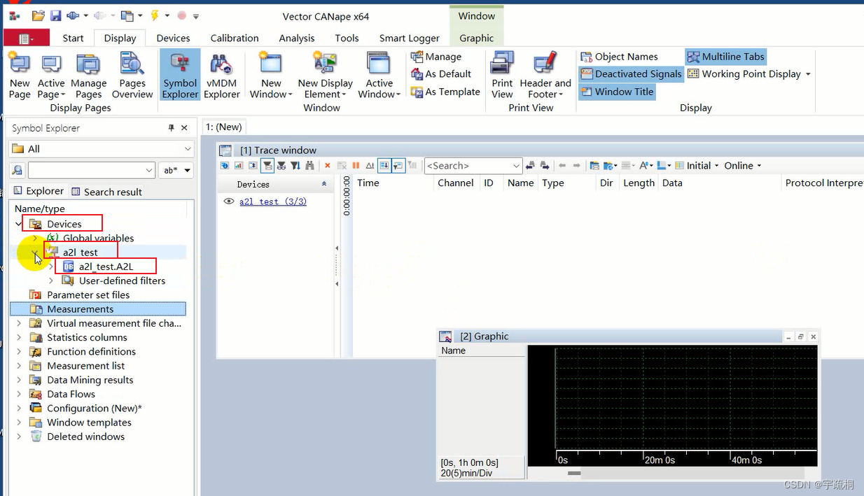Screen dimensions: 864x496
Task: Open the Analysis ribbon tab
Action: 297,38
